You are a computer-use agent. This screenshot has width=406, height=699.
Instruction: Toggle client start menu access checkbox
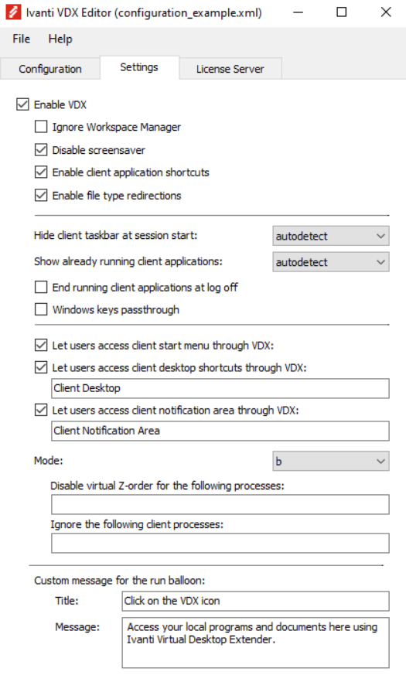coord(41,345)
